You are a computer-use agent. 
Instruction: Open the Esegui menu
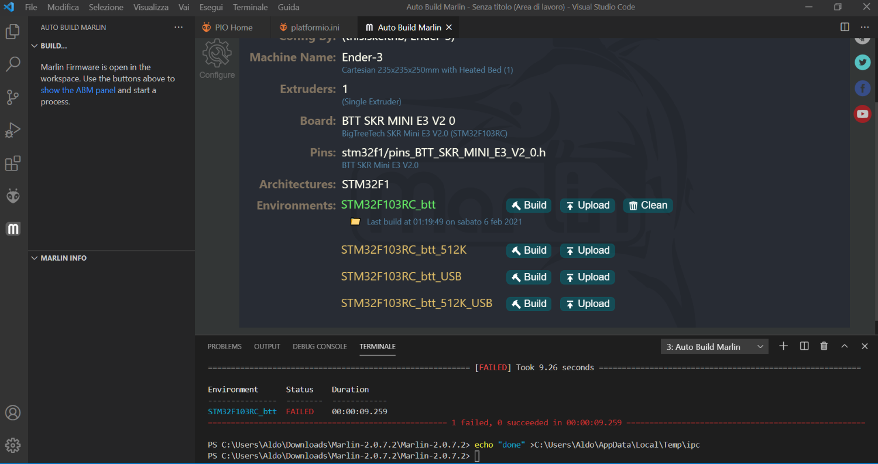pyautogui.click(x=211, y=7)
